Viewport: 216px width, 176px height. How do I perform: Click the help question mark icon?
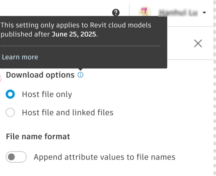coord(116,13)
